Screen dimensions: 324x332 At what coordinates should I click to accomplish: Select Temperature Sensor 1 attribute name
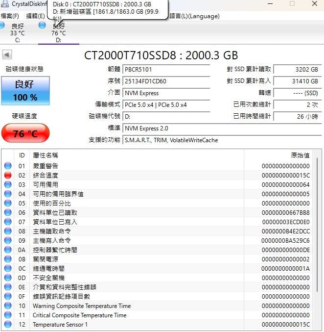pyautogui.click(x=60, y=324)
